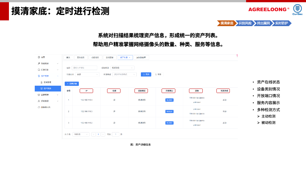
Task: Switch to the 扫描任务 tab
Action: [95, 58]
